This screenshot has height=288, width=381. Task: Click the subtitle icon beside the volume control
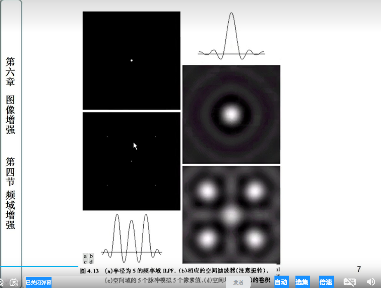(350, 282)
